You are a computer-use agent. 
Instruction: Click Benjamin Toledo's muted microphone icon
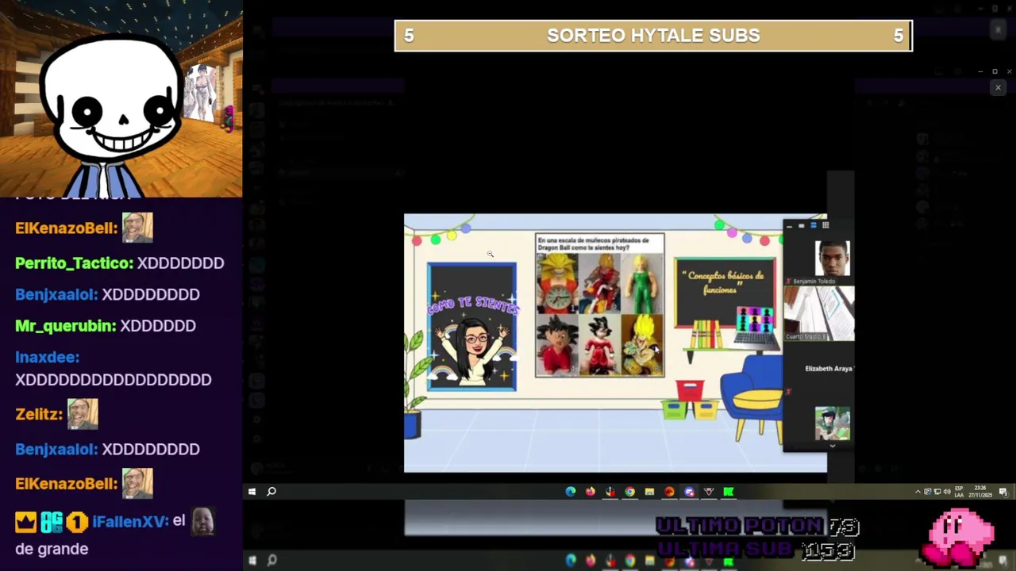[x=788, y=281]
